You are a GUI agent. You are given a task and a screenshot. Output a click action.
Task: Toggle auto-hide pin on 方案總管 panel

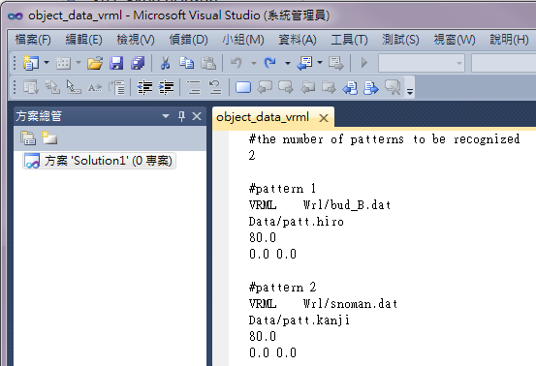click(181, 116)
